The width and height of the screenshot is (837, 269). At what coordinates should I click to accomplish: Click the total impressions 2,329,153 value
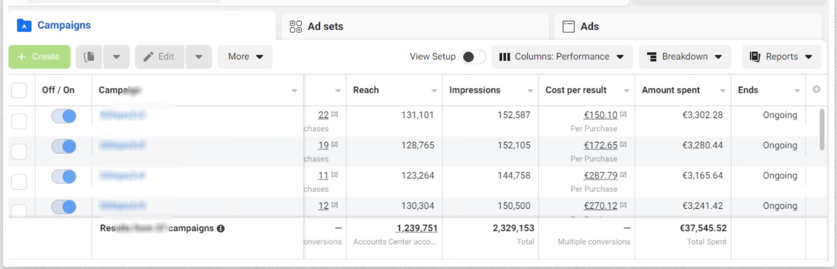click(513, 228)
